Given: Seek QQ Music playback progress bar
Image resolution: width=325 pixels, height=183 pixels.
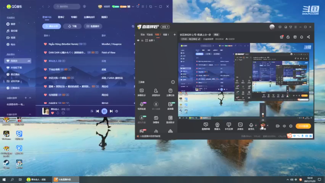Looking at the screenshot, I should (x=85, y=105).
